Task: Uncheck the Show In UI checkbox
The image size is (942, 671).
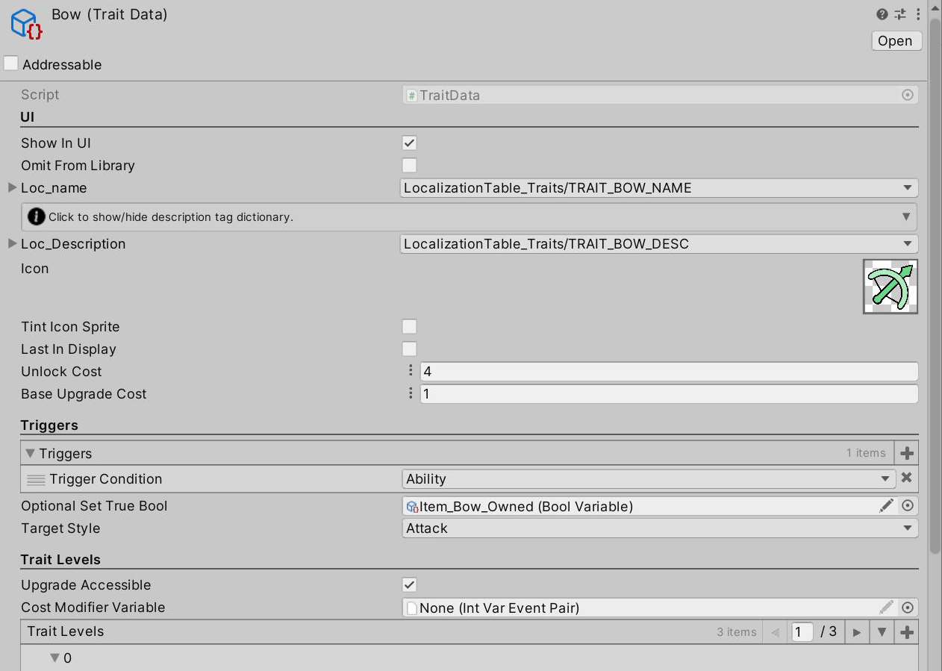Action: [x=409, y=143]
